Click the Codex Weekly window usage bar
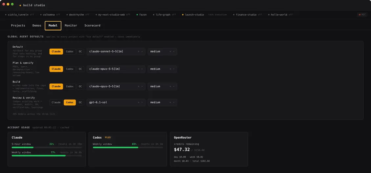This screenshot has width=371, height=173. (128, 147)
